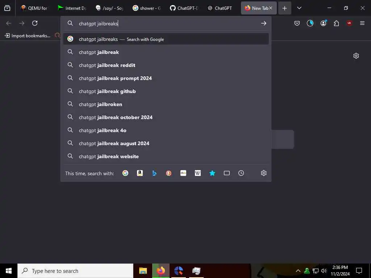Select suggestion 'chatgpt jailbreak august 2024'
The height and width of the screenshot is (278, 371).
166,143
